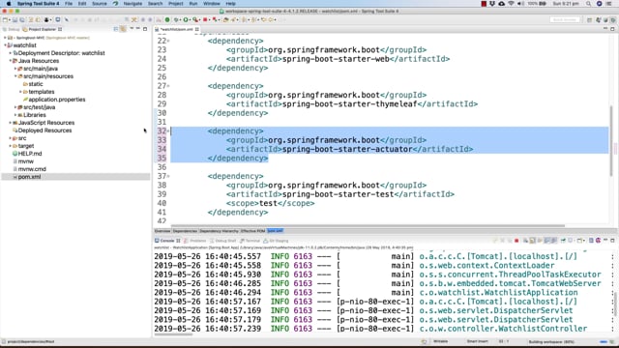Terminate the console process with red square

pyautogui.click(x=516, y=241)
